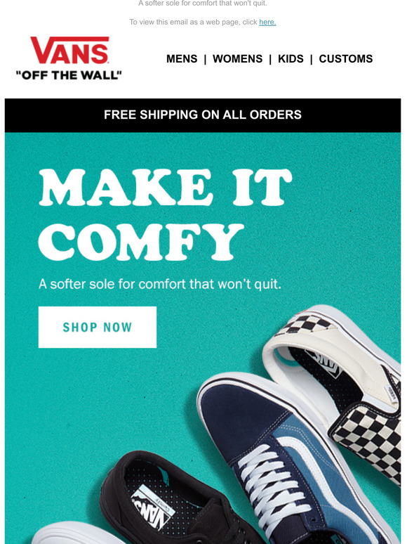Click the Vans insole logo in black shoe
The width and height of the screenshot is (407, 544).
click(152, 507)
